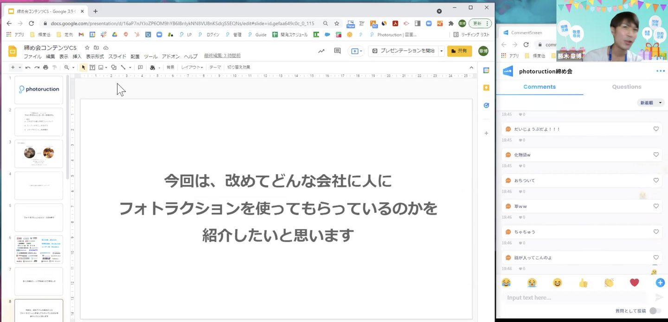The height and width of the screenshot is (322, 668).
Task: Like the おちついて comment
Action: 655,180
